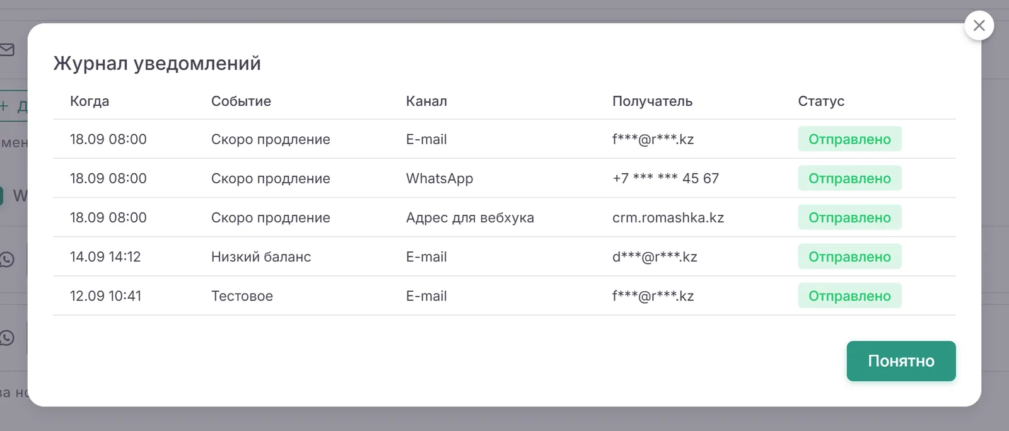Click the Адрес для вебхука channel cell

click(470, 217)
